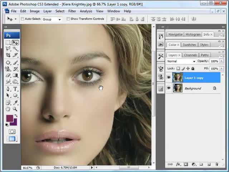Select the Eraser tool
The height and width of the screenshot is (172, 229).
(8, 75)
